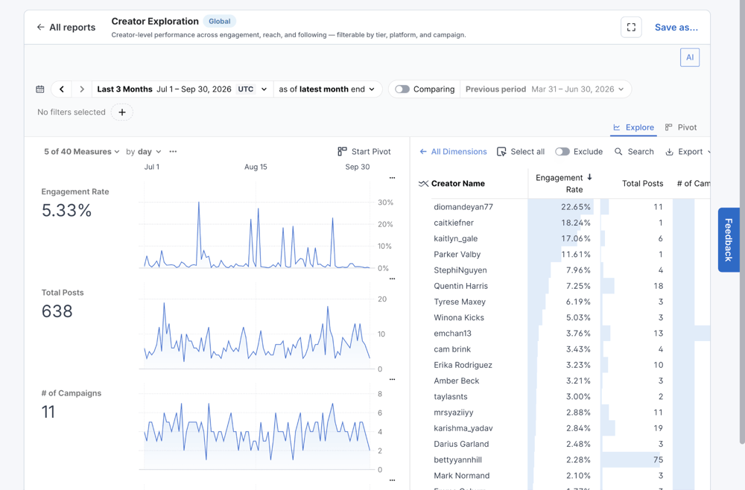Image resolution: width=745 pixels, height=490 pixels.
Task: Open Total Posts chart options ellipsis
Action: 392,279
